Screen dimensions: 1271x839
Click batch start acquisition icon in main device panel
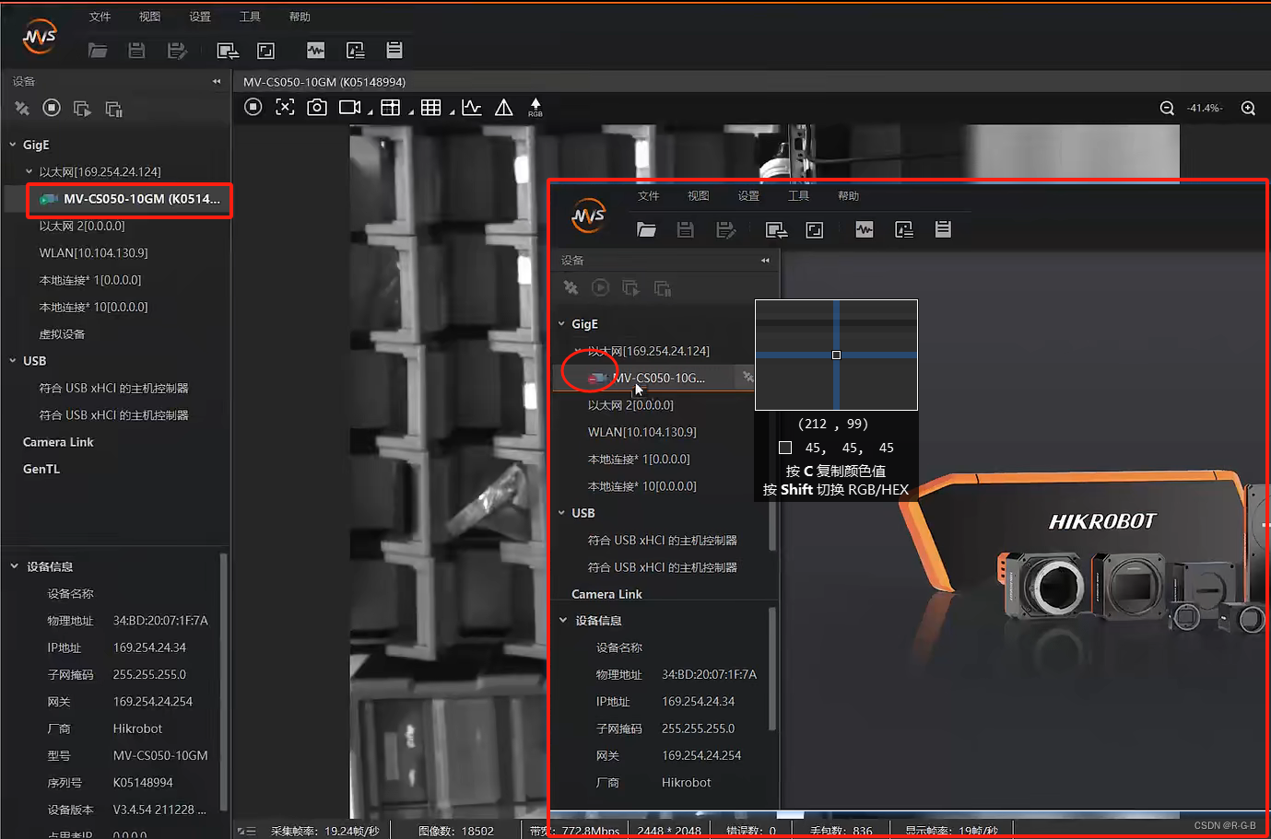coord(82,109)
